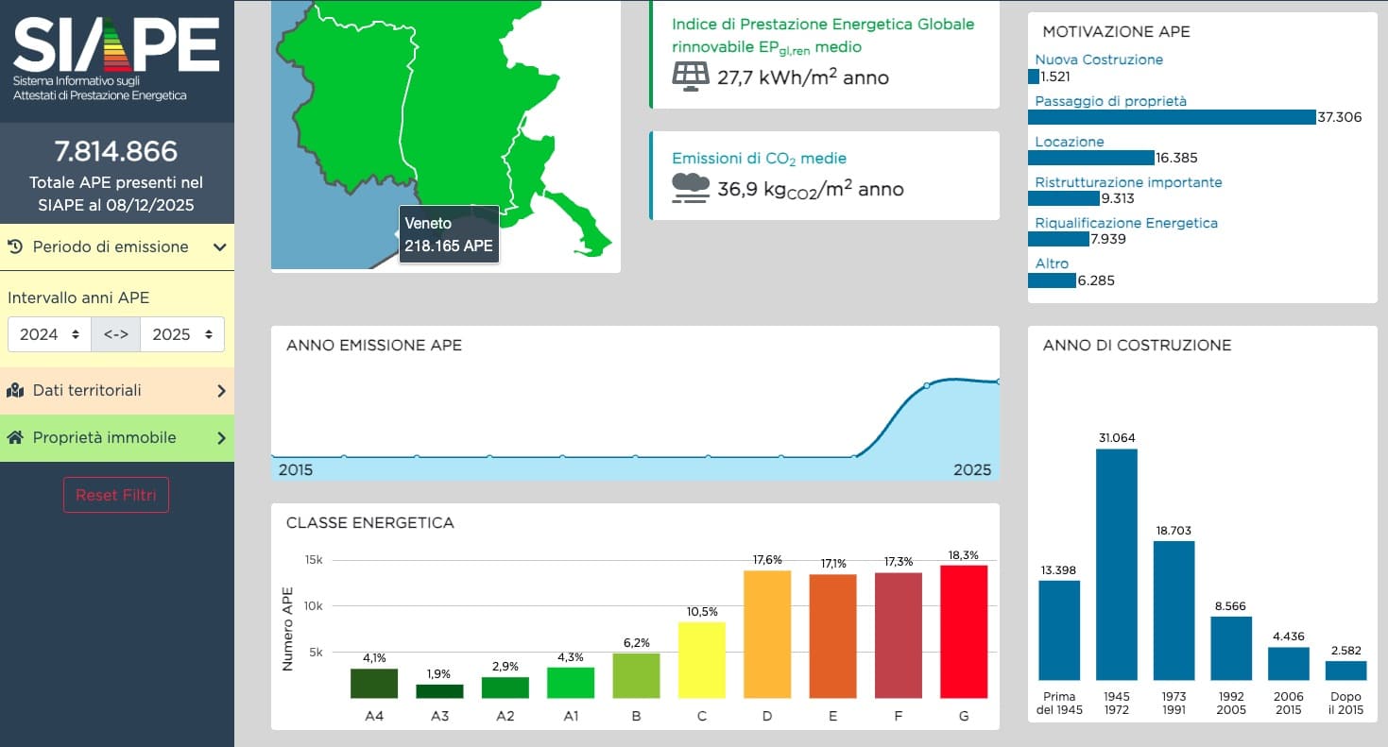Click the yellow class C bar
1388x747 pixels.
pos(701,659)
